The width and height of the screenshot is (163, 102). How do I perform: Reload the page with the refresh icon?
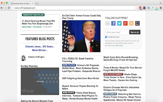tap(9, 8)
